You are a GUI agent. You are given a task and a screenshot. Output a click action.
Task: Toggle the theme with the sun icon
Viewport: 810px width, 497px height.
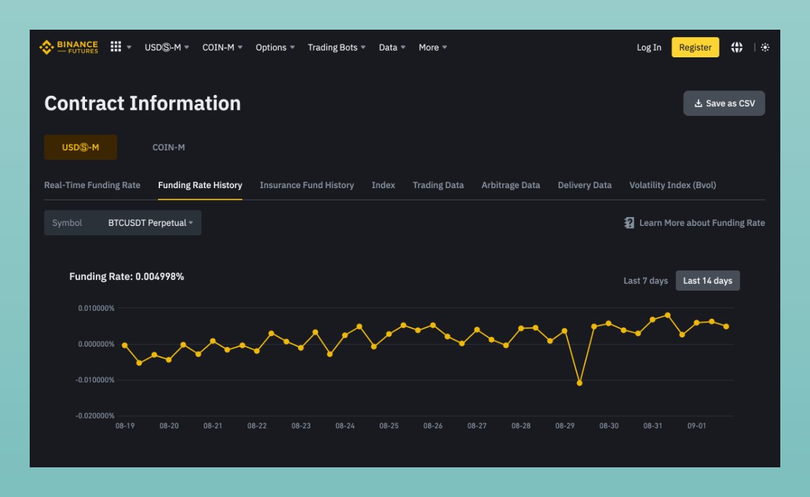(x=765, y=47)
